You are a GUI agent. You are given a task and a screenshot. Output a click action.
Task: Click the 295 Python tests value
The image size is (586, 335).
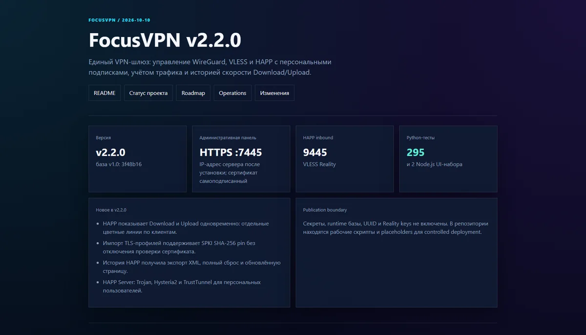pos(416,152)
